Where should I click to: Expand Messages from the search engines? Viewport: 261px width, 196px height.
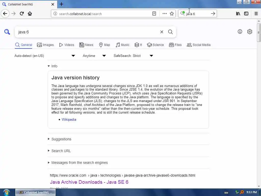coord(78,163)
